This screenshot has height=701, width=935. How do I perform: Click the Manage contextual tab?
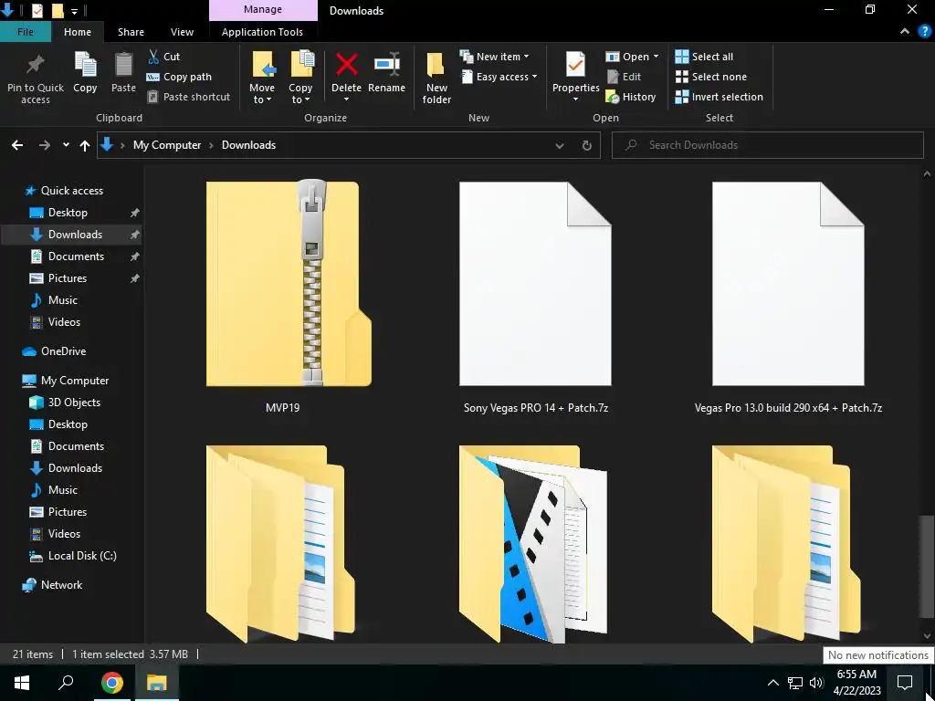262,10
